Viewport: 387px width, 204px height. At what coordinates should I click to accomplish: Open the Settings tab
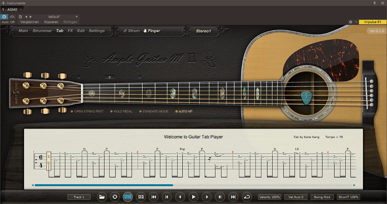click(x=97, y=31)
